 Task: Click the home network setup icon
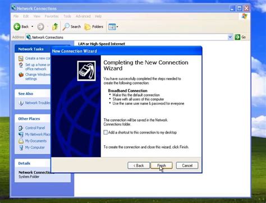(21, 65)
